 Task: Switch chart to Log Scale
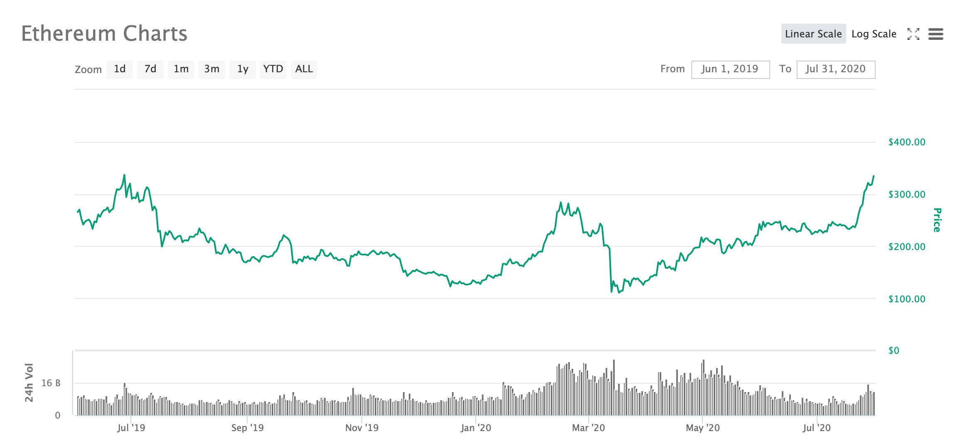874,34
